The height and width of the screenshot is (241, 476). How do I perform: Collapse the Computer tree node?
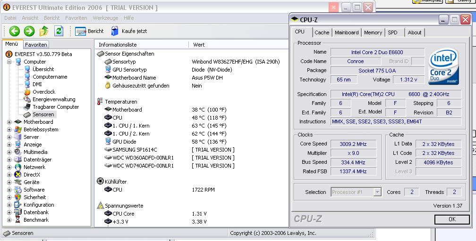tap(9, 62)
